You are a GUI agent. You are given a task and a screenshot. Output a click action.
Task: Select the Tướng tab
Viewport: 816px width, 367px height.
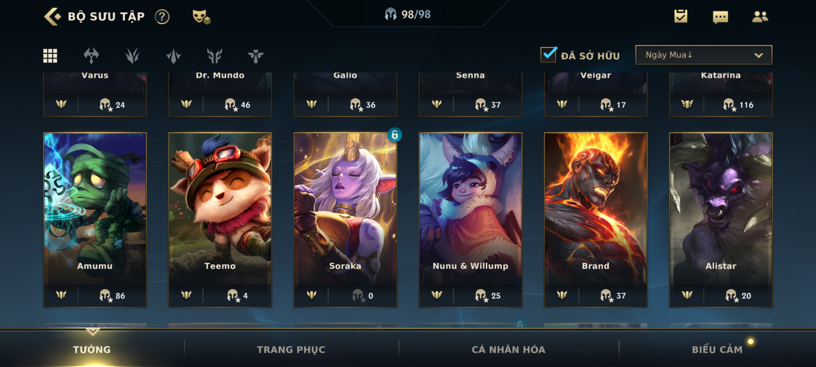(x=92, y=349)
